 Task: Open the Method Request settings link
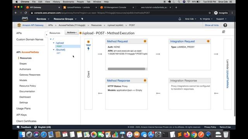[117, 41]
